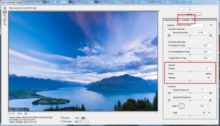Enable the Show Grid checkbox
This screenshot has height=126, width=220.
click(x=62, y=121)
